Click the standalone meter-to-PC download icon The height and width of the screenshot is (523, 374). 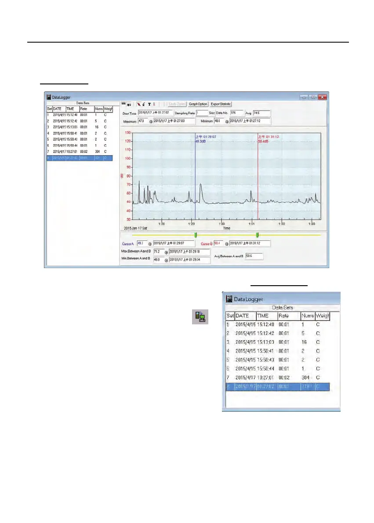(x=200, y=317)
